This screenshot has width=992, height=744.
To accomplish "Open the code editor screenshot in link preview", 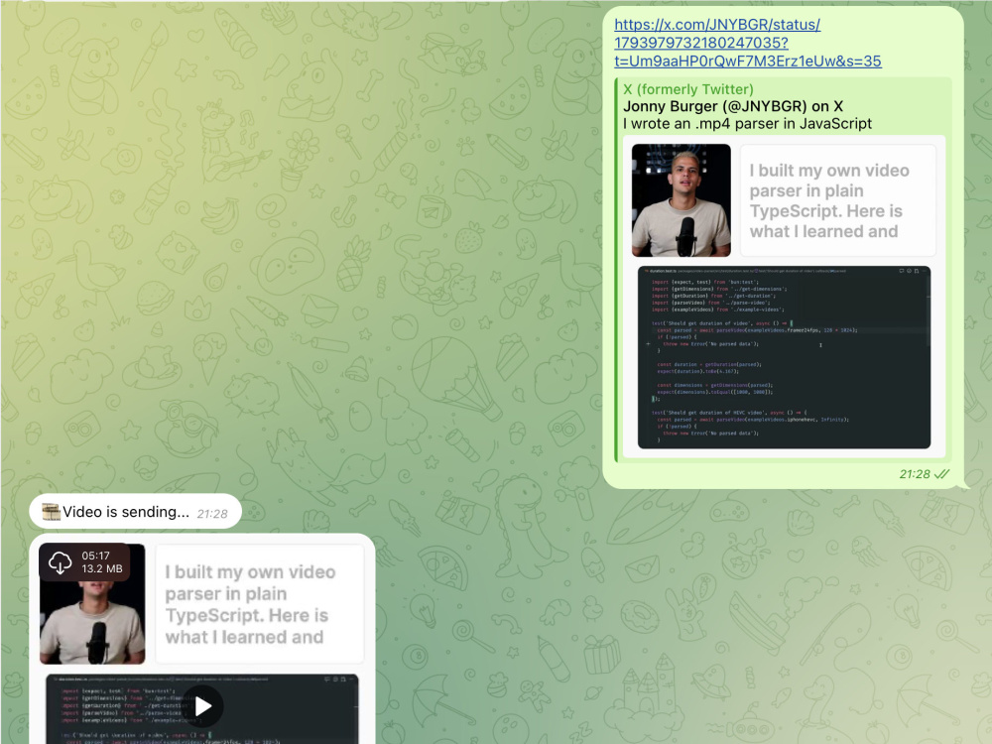I will [x=784, y=357].
